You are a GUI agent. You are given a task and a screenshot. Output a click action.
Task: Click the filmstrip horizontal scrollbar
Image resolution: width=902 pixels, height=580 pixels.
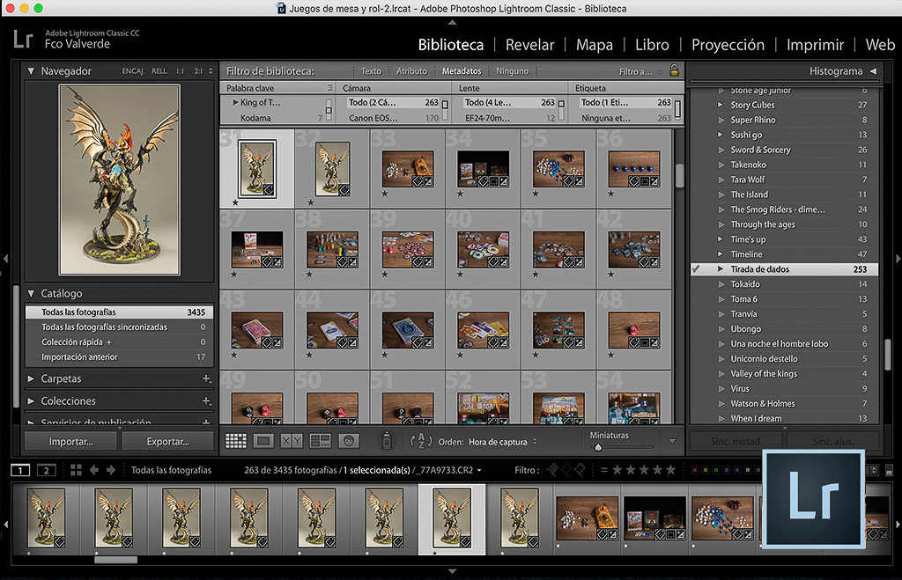[115, 560]
